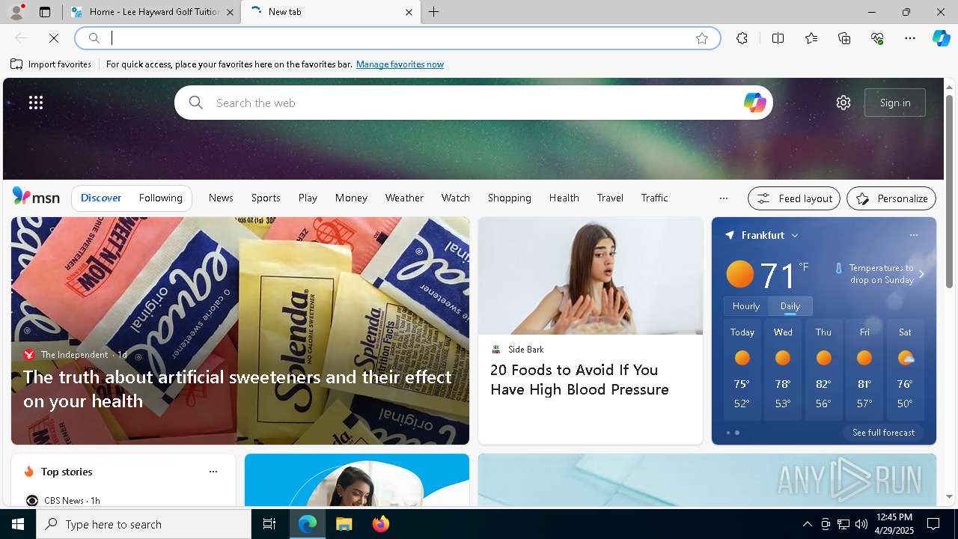Screen dimensions: 958x539
Task: Add this page to favorites star
Action: (x=702, y=38)
